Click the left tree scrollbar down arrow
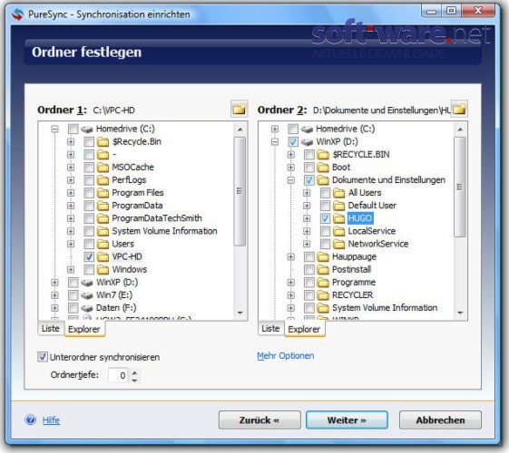 (x=240, y=313)
